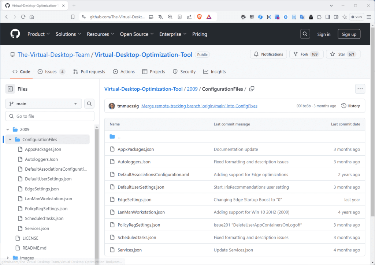Collapse the file tree panel icon

point(10,89)
